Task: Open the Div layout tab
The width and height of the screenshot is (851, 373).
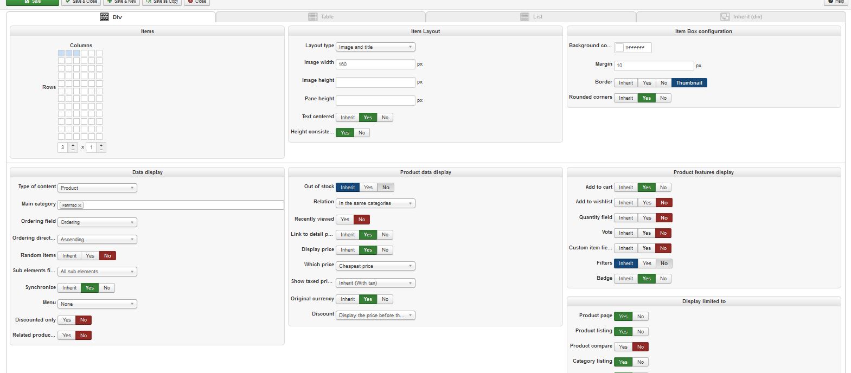Action: point(111,17)
